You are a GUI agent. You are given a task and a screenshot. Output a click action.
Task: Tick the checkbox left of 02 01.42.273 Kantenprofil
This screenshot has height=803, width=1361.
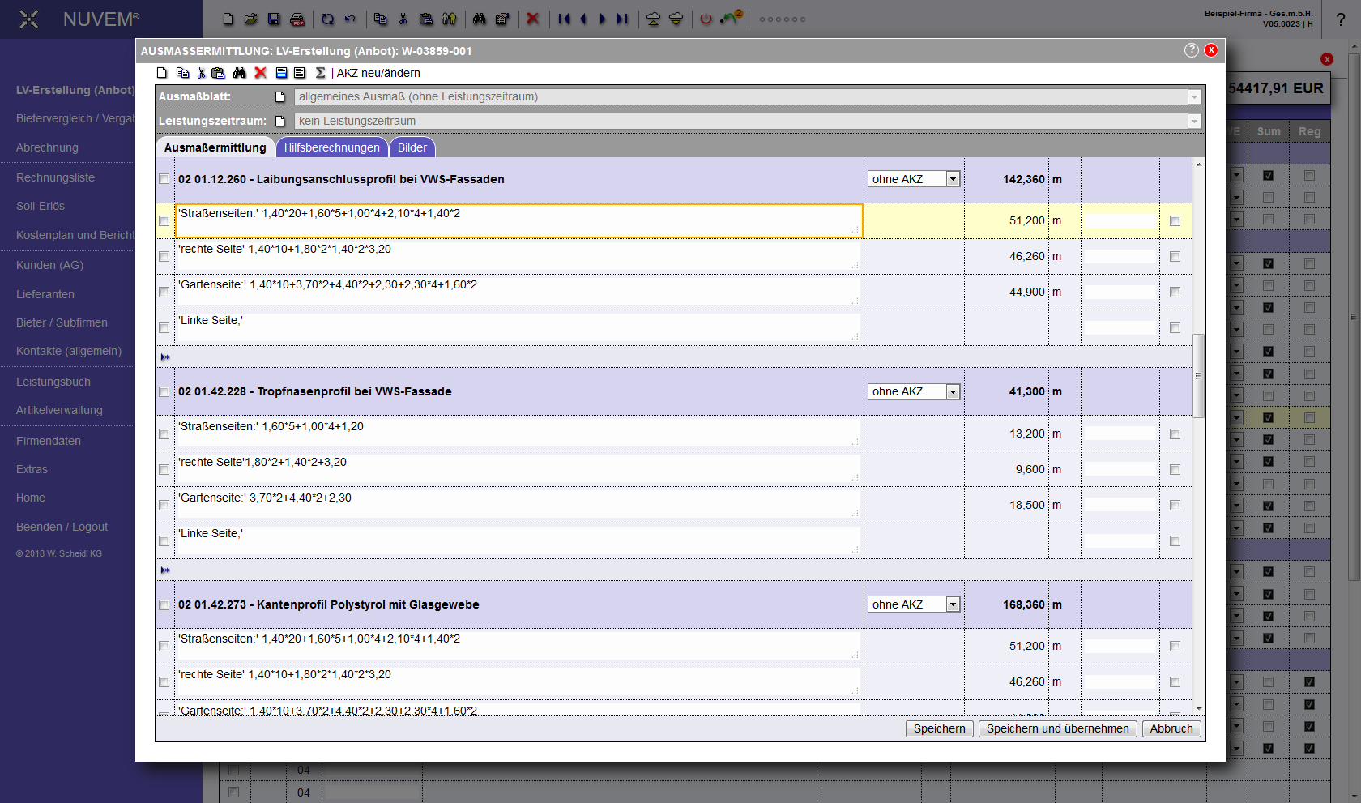164,605
